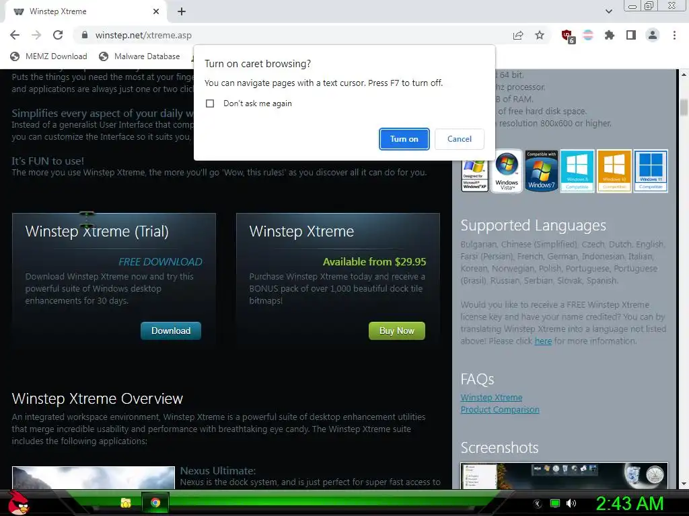Click the browser back arrow
Viewport: 689px width, 516px height.
(x=15, y=35)
